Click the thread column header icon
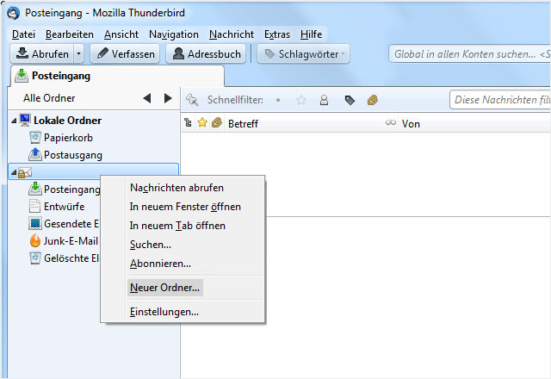 (x=188, y=122)
